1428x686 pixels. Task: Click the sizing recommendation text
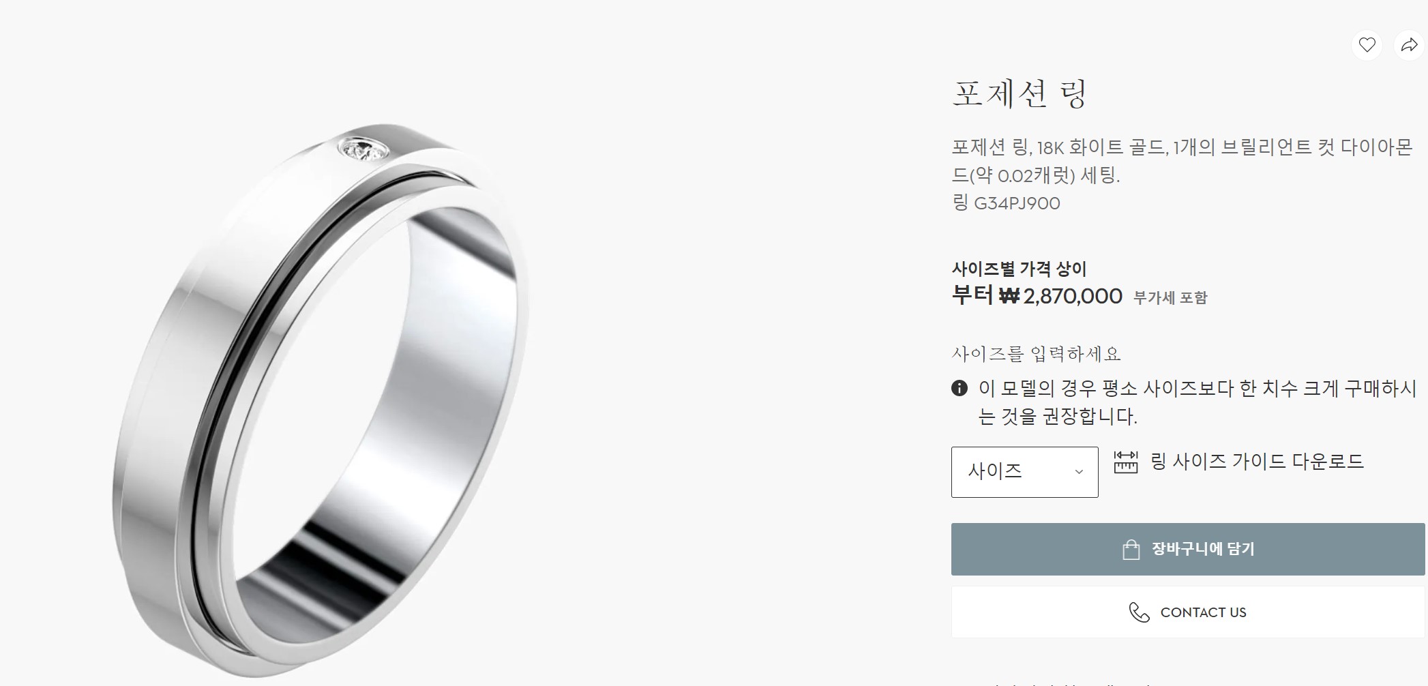[x=1198, y=402]
